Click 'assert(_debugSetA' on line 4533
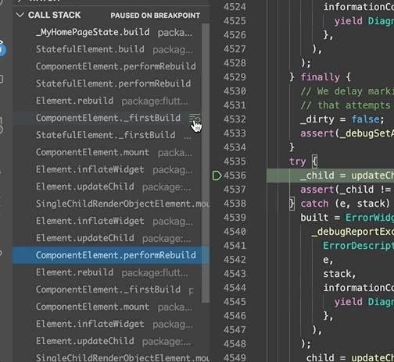 click(x=347, y=133)
